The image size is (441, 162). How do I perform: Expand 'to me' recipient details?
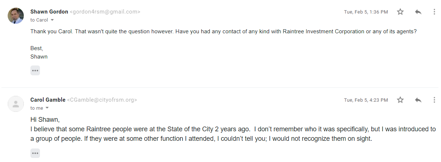coord(47,108)
